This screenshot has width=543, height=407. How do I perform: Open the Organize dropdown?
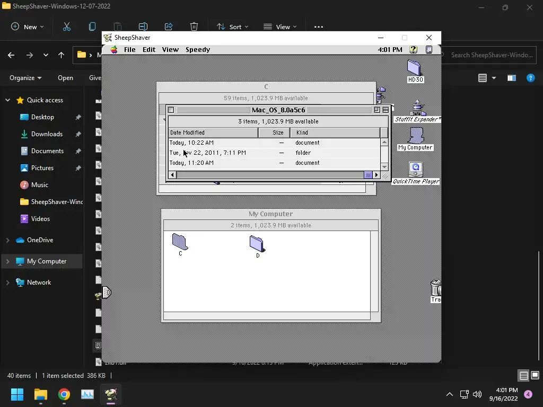tap(25, 78)
